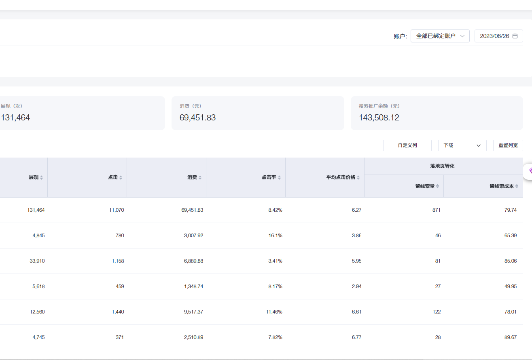
Task: Click table cell 3.41%
Action: click(276, 261)
